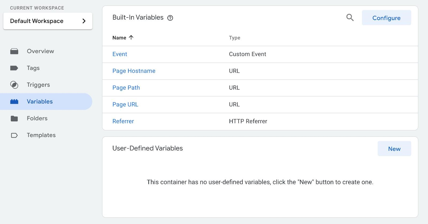Go to the Tags section
The image size is (428, 224).
[33, 68]
